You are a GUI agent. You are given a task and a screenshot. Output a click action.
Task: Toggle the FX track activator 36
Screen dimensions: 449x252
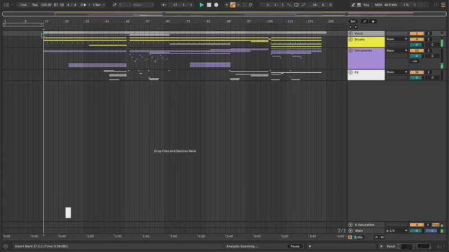coord(416,72)
